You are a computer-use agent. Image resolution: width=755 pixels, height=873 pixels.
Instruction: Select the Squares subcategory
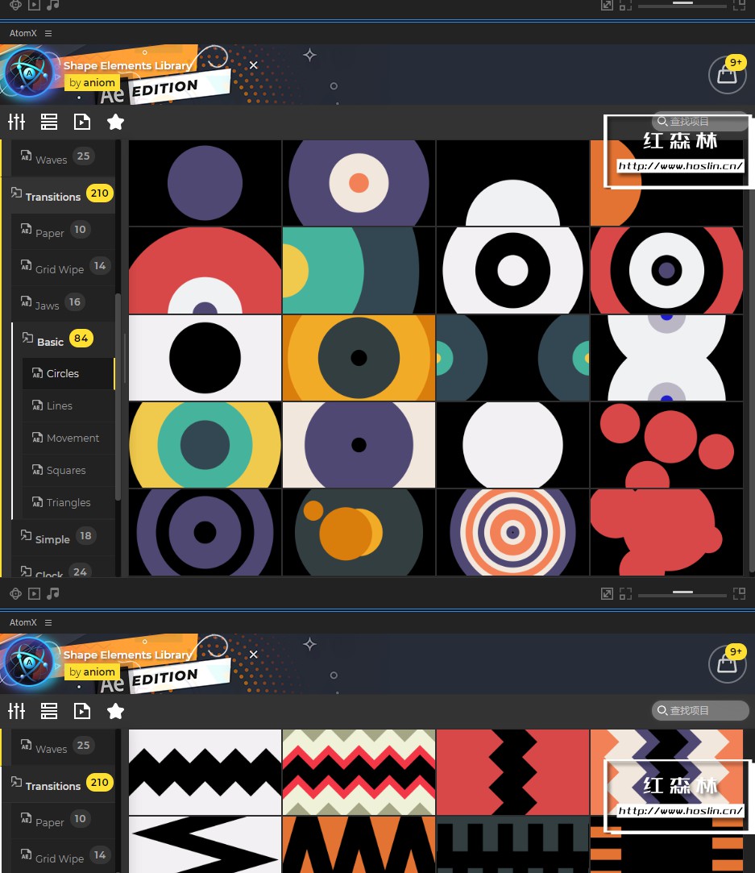pos(68,471)
